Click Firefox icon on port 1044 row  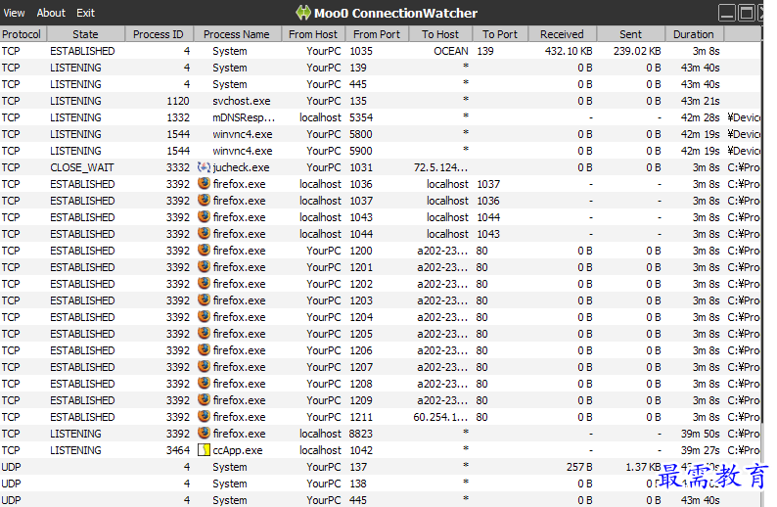[x=204, y=234]
